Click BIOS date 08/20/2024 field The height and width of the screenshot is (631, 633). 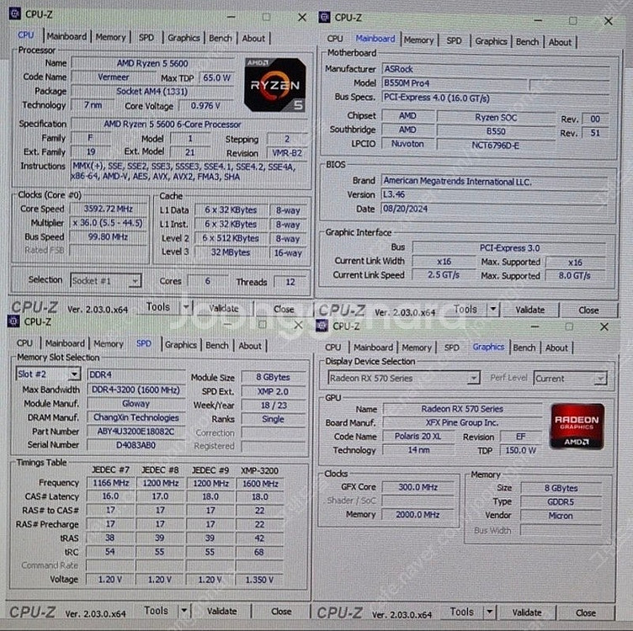[x=495, y=209]
